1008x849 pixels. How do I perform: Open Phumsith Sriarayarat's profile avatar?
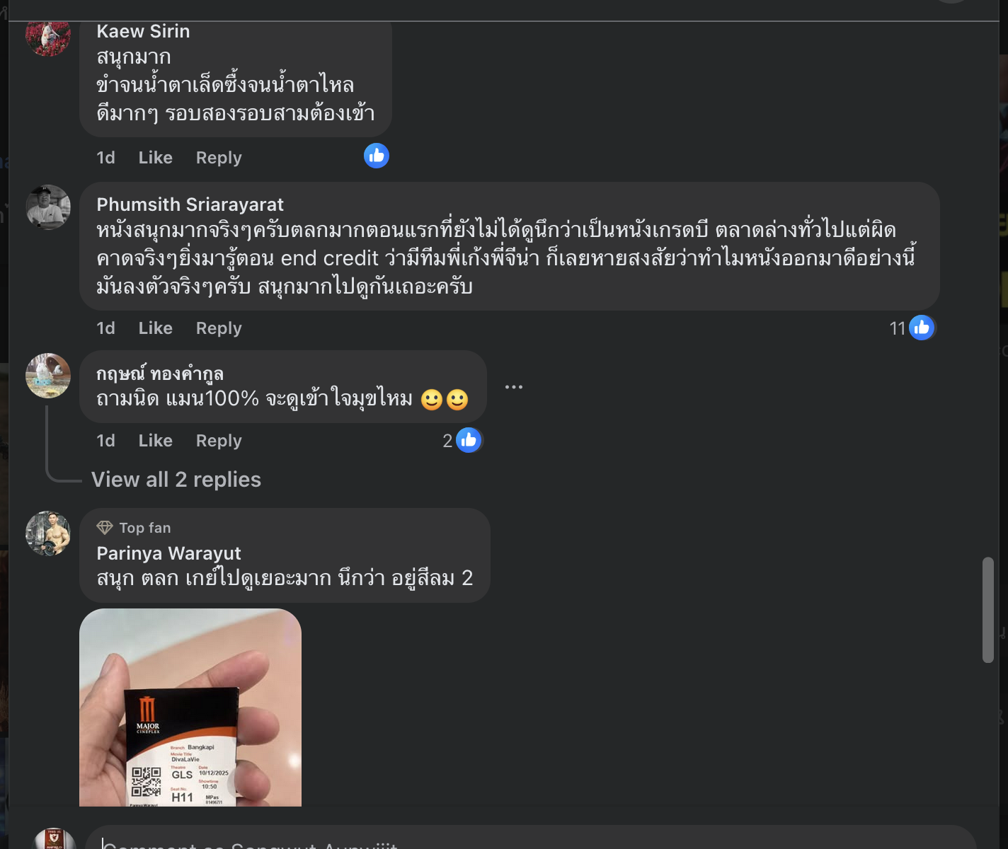click(x=48, y=207)
